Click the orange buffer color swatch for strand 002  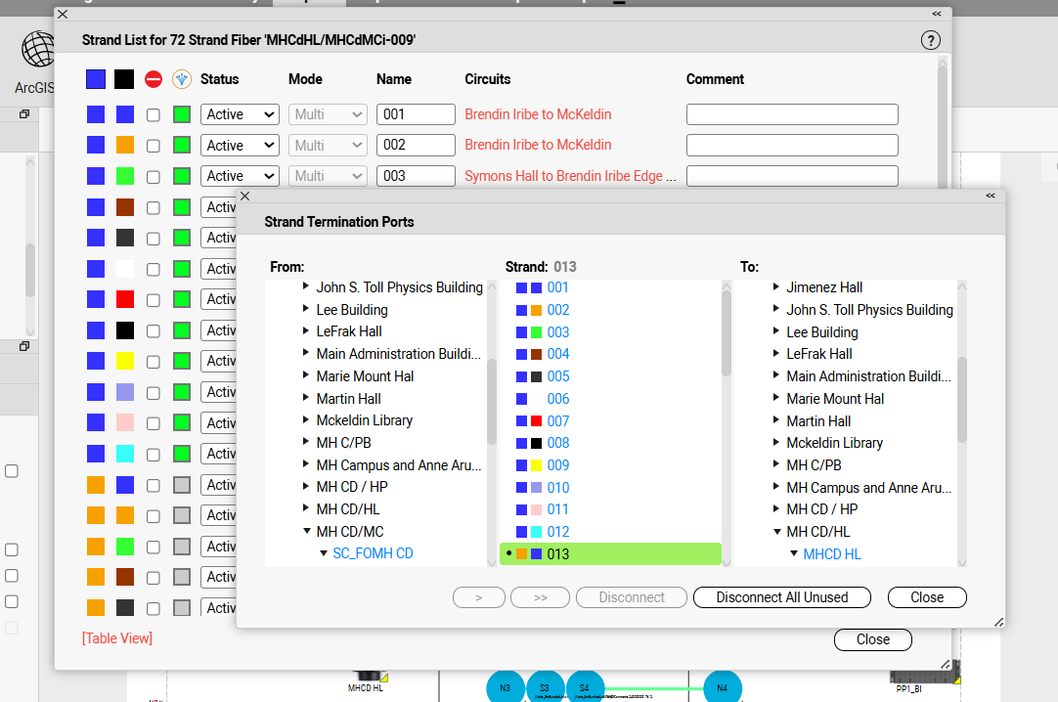coord(124,146)
